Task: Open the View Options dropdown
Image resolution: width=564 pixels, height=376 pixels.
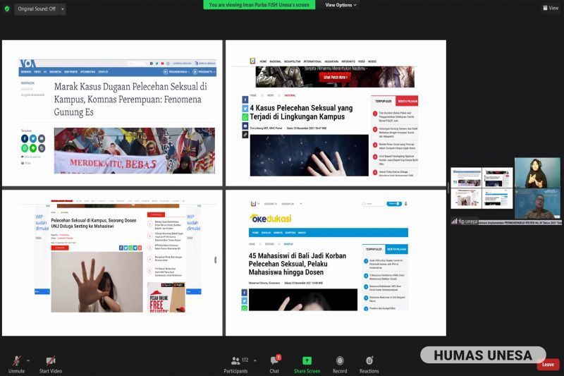Action: [x=341, y=5]
